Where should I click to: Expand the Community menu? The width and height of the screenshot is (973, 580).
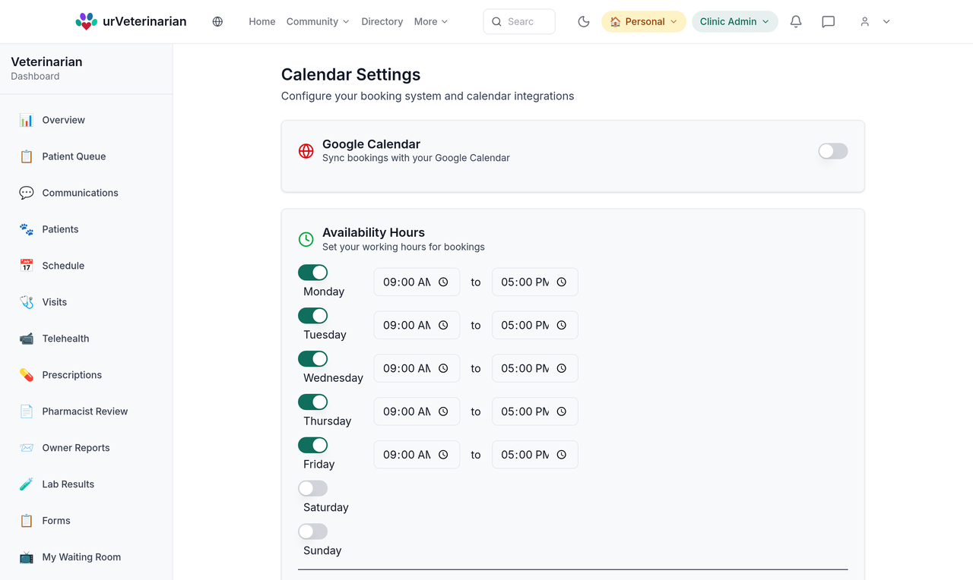tap(318, 21)
